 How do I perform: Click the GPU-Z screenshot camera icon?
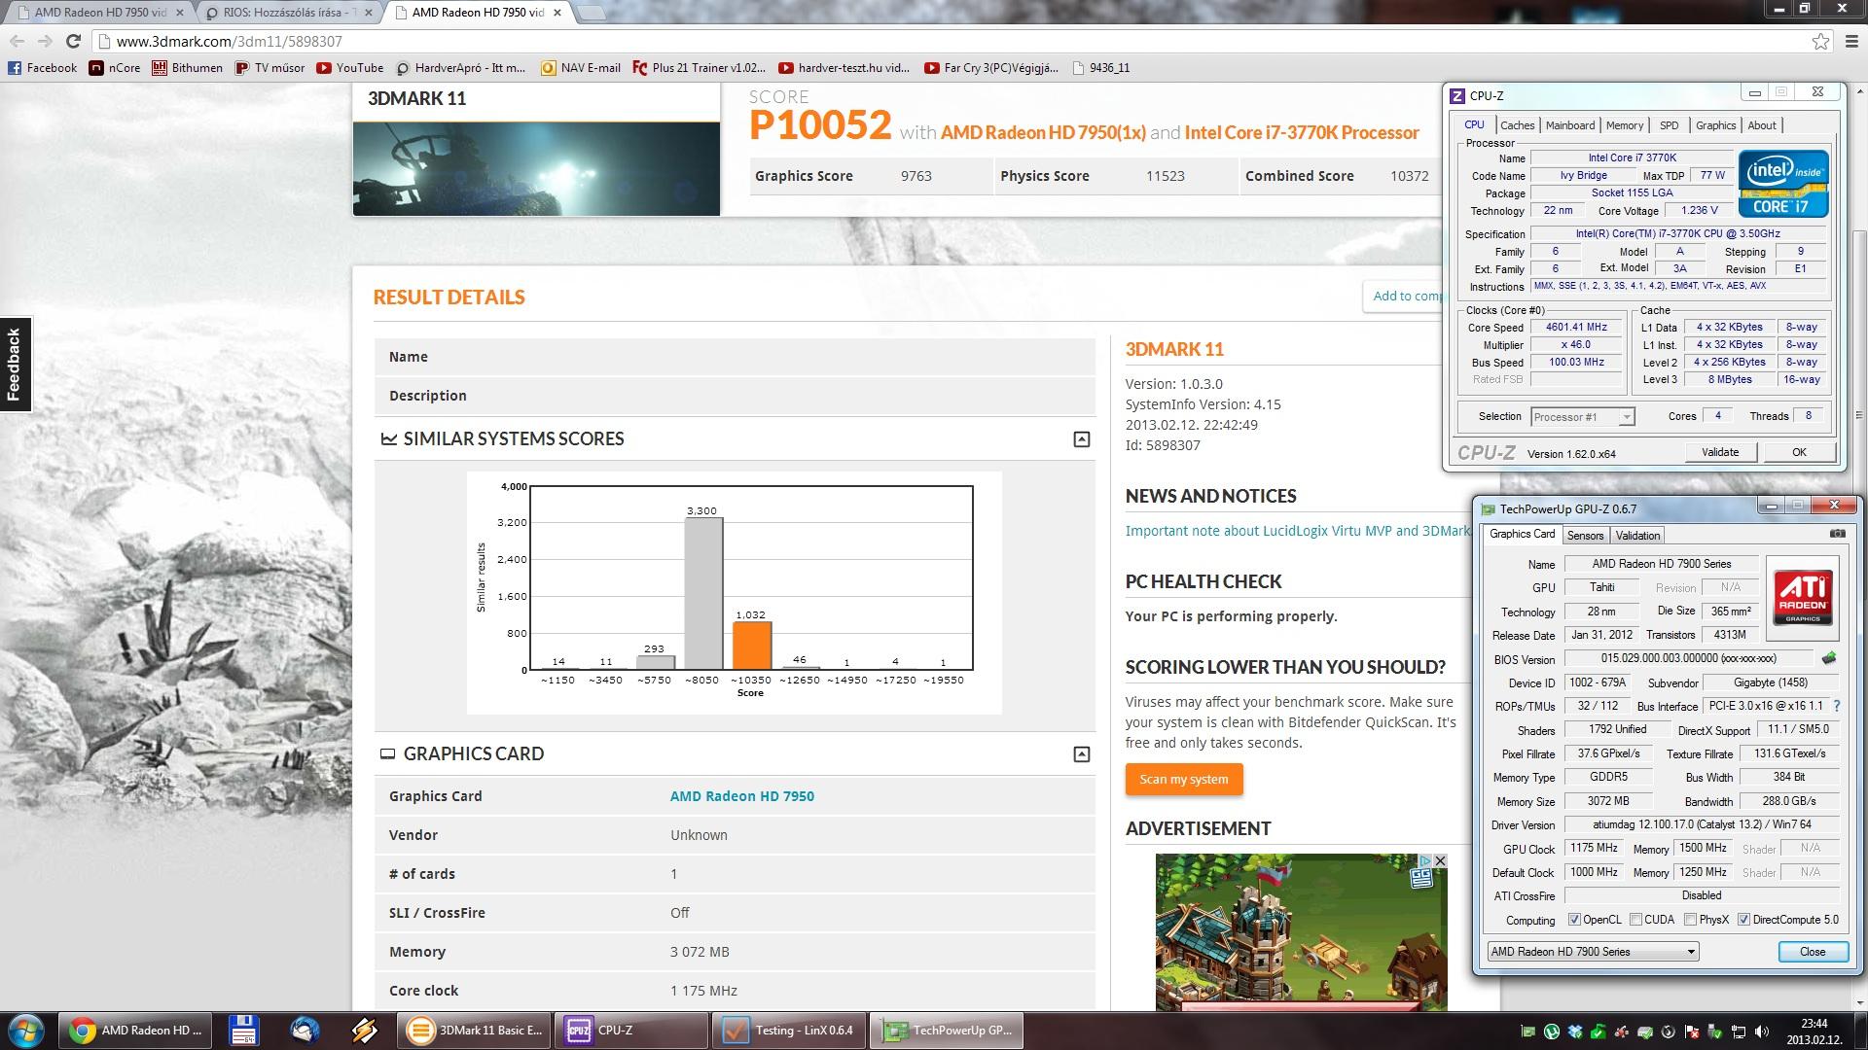[x=1837, y=534]
